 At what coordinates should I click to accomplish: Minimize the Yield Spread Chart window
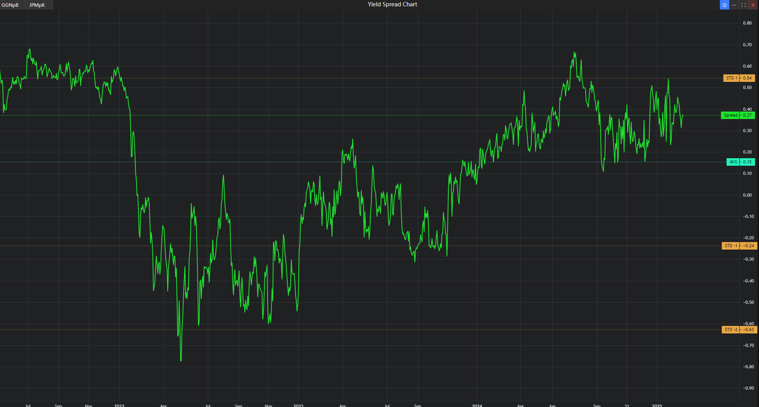[x=734, y=5]
